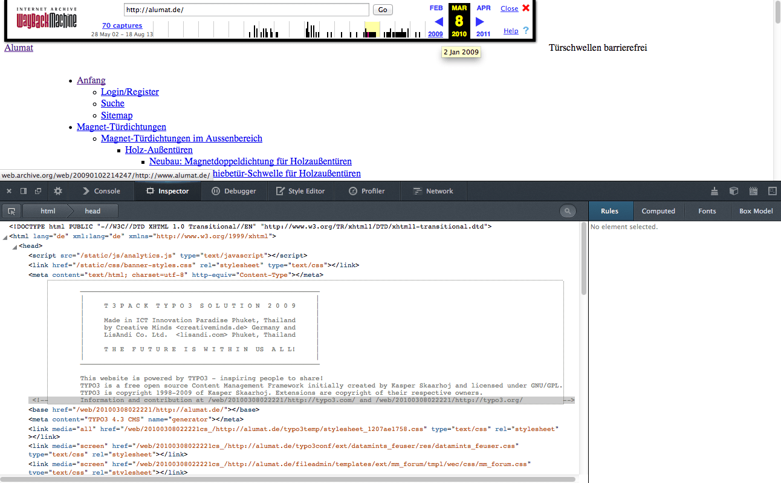
Task: Go to the 2009 year link
Action: pyautogui.click(x=435, y=34)
